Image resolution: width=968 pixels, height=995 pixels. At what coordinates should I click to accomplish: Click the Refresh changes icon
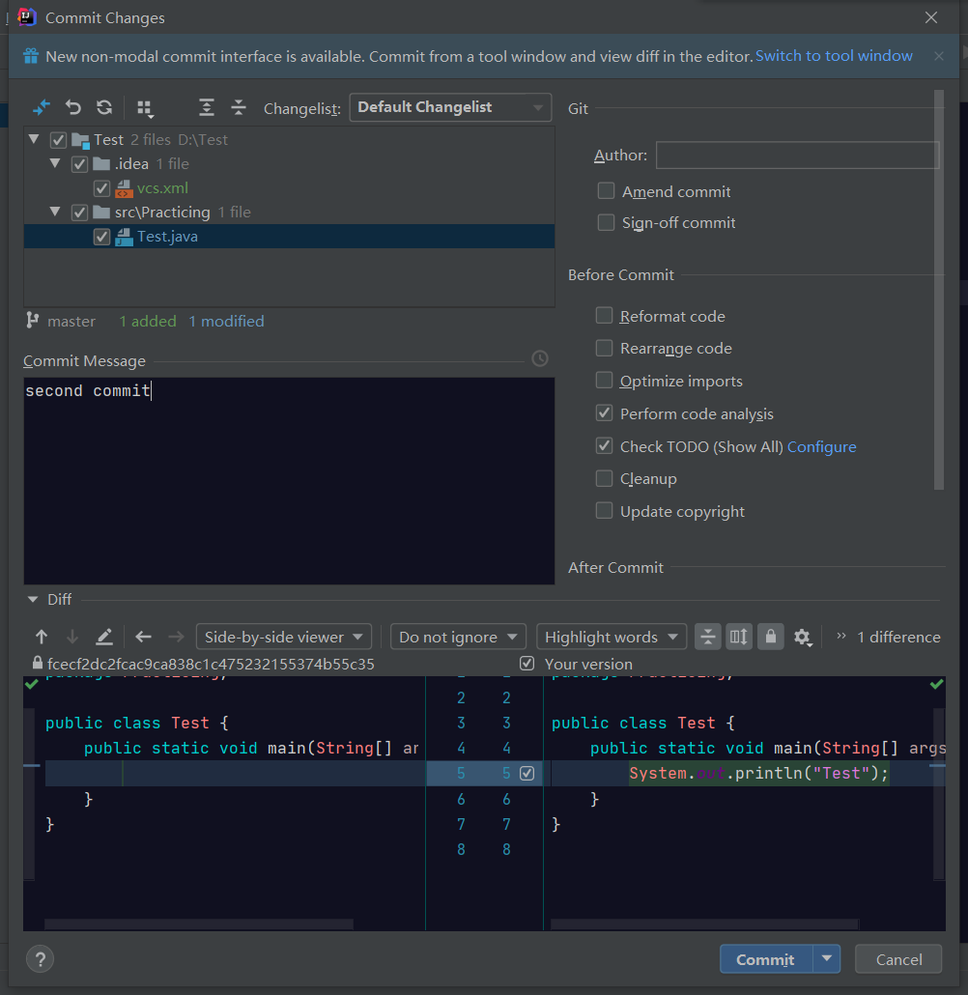pyautogui.click(x=104, y=107)
